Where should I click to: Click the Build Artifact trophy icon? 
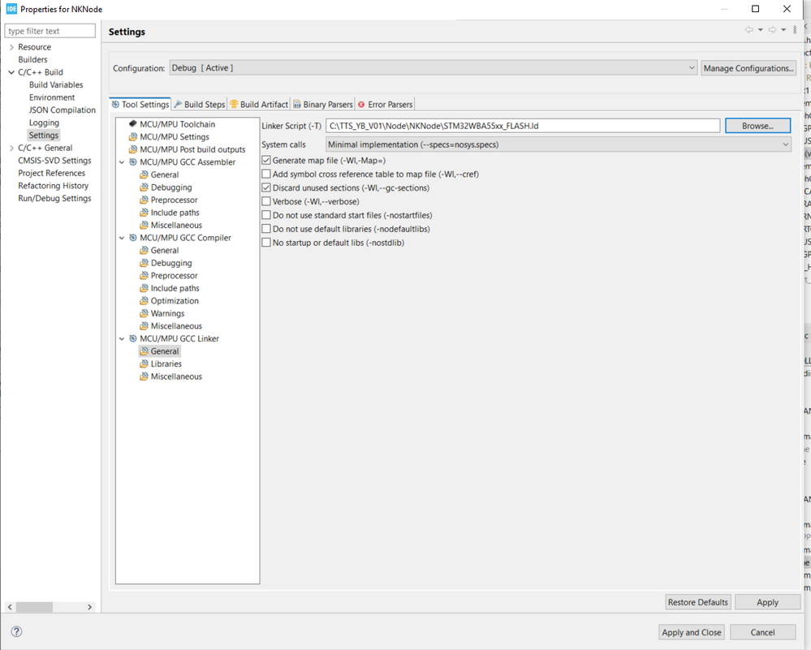click(234, 105)
